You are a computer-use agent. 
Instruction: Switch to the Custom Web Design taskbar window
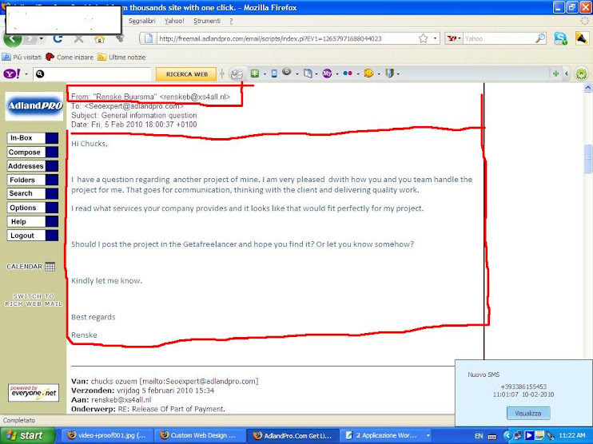coord(200,436)
